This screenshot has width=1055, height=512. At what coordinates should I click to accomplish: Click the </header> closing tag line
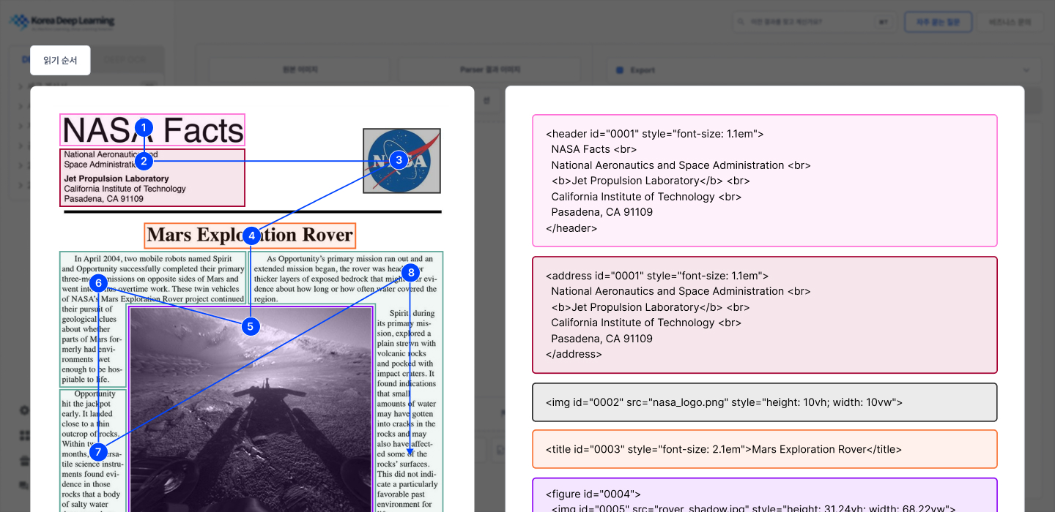pyautogui.click(x=571, y=228)
